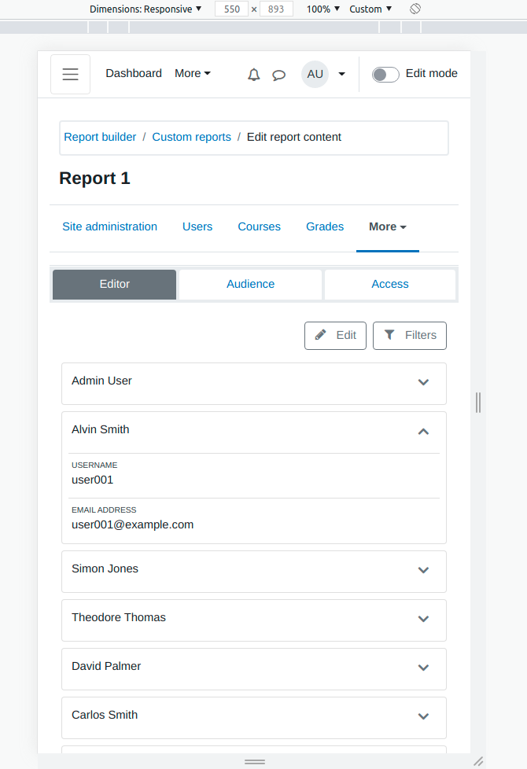This screenshot has width=527, height=769.
Task: Open the Users tab
Action: click(197, 226)
